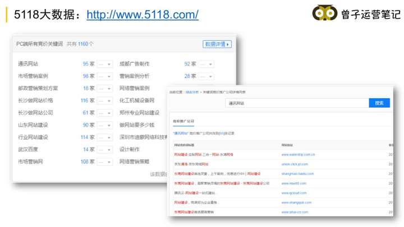The image size is (404, 227).
Task: Click keyword 营销案例分析
Action: click(x=134, y=76)
